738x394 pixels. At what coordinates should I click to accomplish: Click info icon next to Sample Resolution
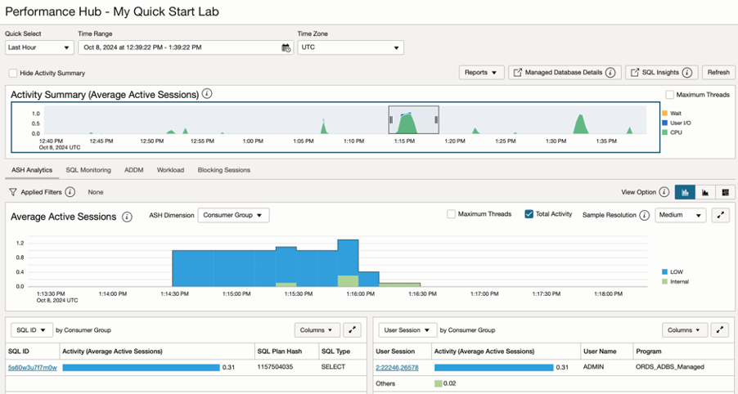646,215
